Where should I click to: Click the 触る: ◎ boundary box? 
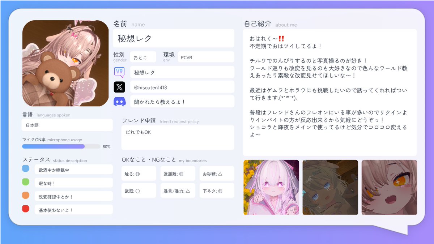[x=139, y=174]
